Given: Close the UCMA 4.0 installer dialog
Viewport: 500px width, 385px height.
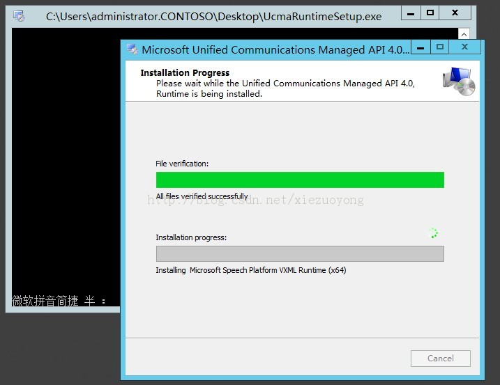Looking at the screenshot, I should 465,47.
